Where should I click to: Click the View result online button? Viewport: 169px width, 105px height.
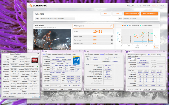[149, 14]
